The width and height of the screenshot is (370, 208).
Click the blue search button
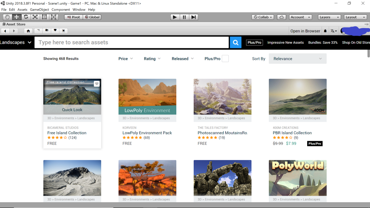[236, 43]
